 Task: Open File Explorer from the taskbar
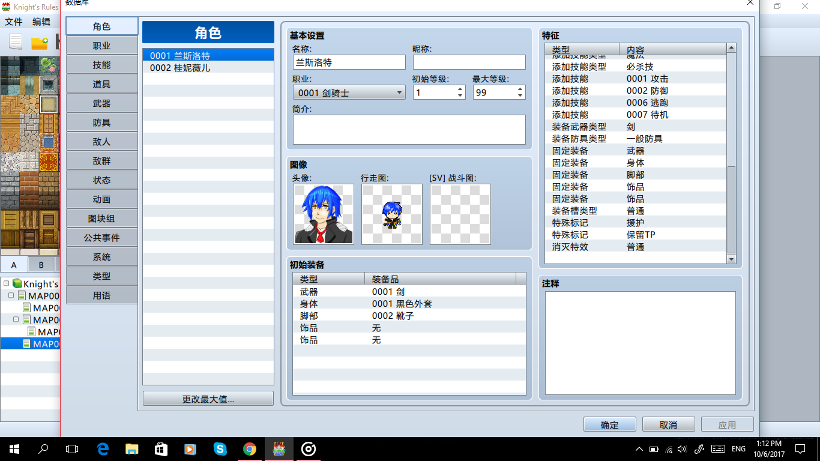[131, 448]
